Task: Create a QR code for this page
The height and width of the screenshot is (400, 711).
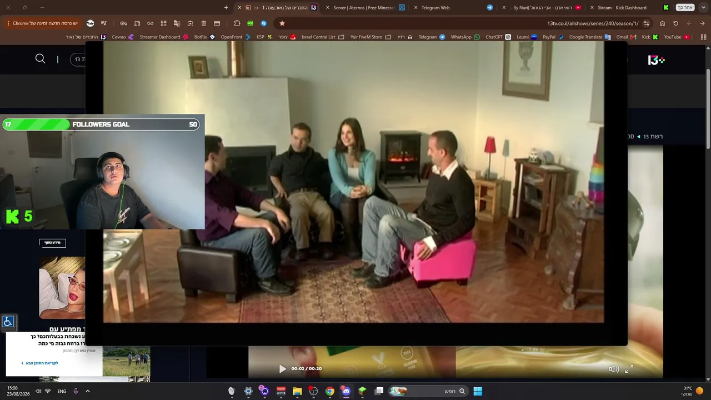Action: coord(163,23)
